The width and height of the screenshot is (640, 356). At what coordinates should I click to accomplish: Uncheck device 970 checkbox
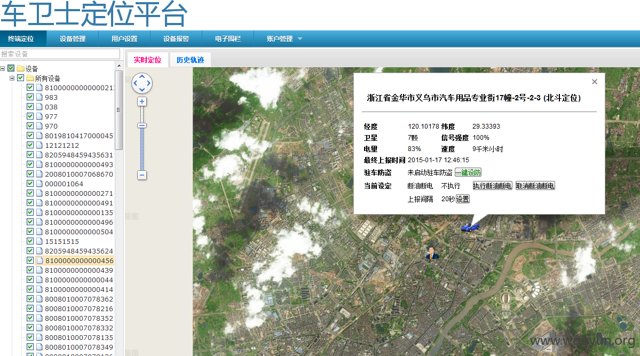pyautogui.click(x=30, y=126)
